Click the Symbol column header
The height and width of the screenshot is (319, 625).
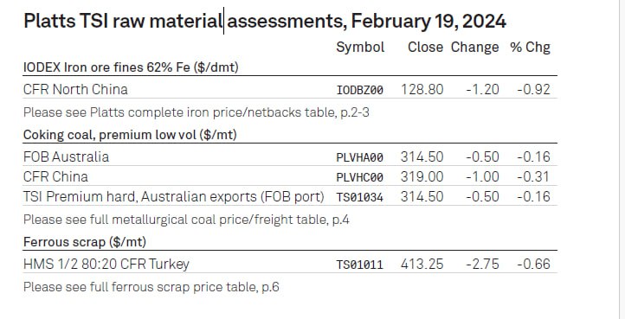coord(360,48)
